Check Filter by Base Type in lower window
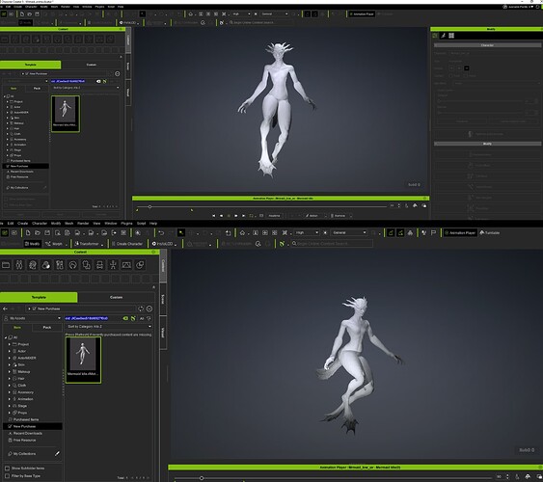The height and width of the screenshot is (482, 543). point(7,476)
